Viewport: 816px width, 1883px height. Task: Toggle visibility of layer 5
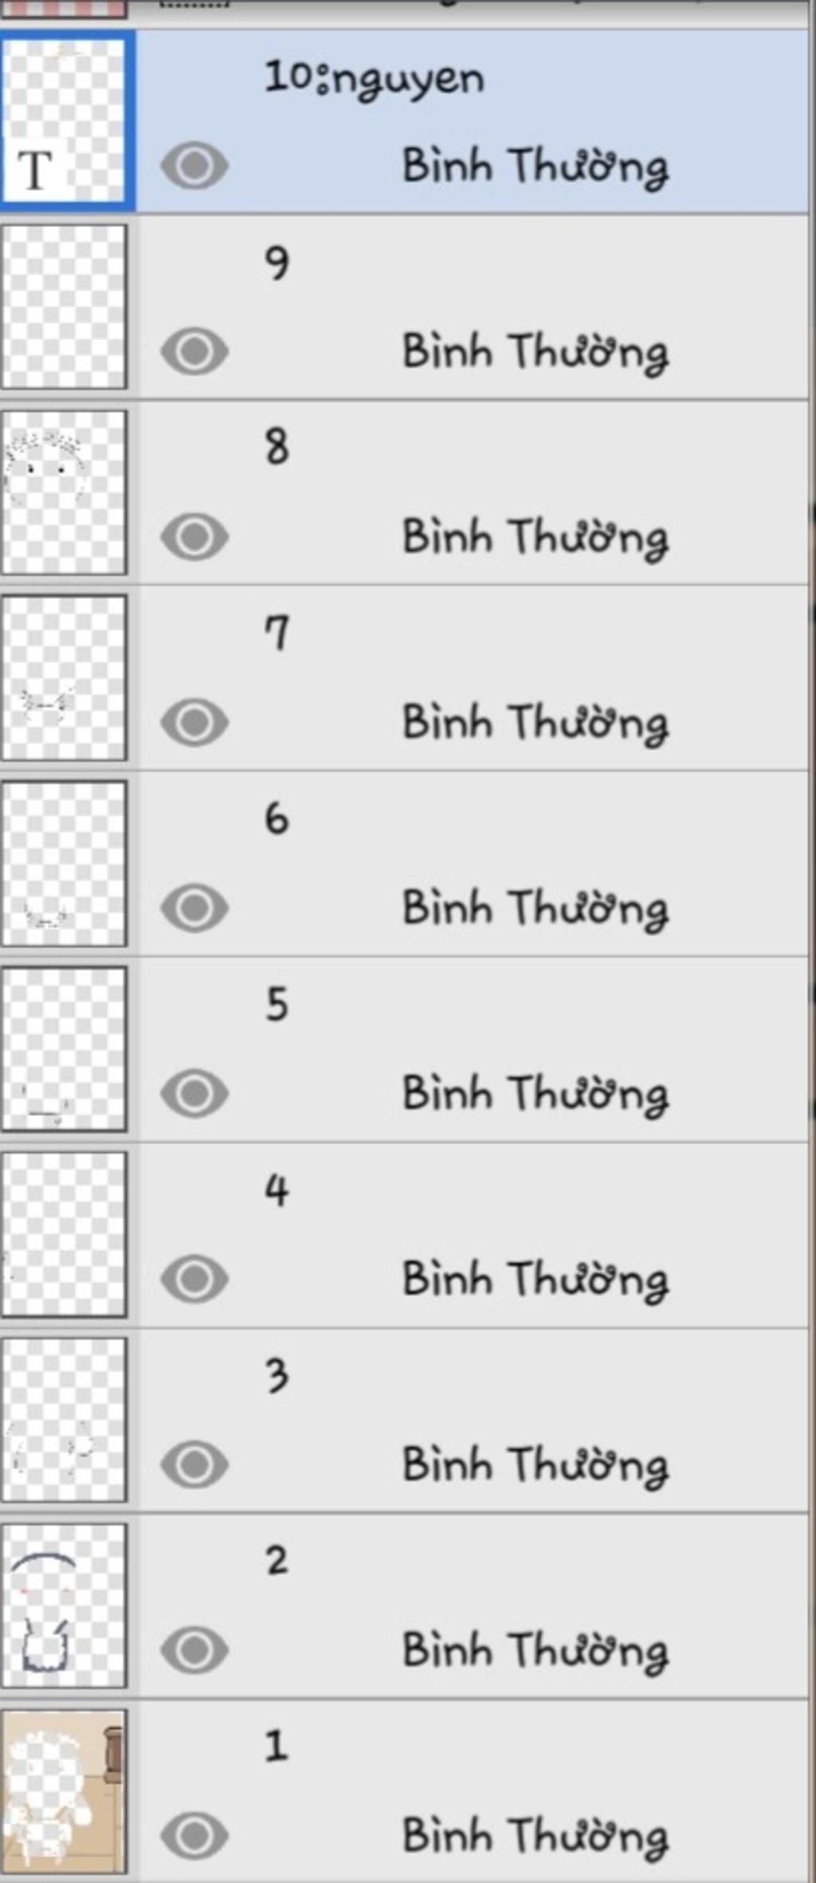pos(194,1092)
